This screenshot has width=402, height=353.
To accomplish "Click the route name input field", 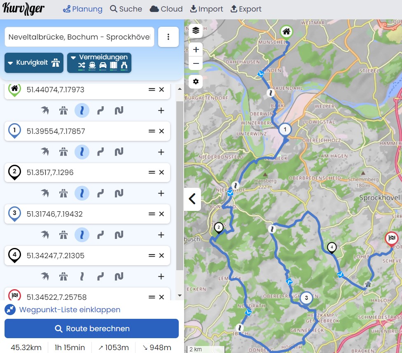I will click(x=79, y=37).
